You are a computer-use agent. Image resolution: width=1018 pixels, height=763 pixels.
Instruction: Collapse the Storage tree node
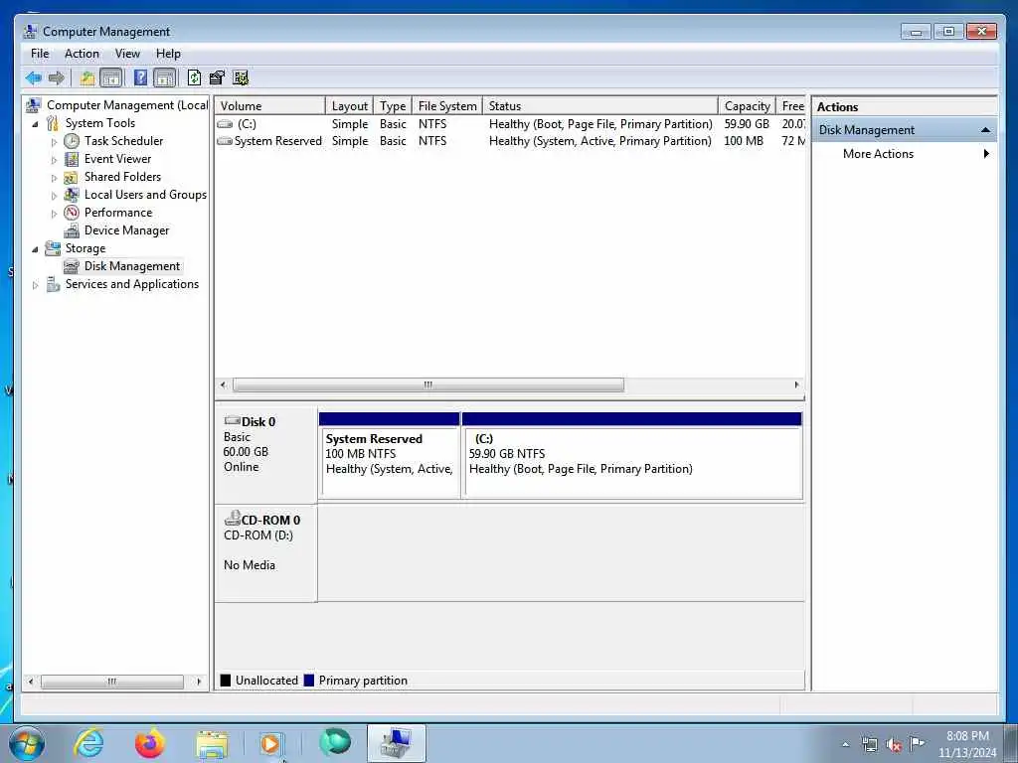(35, 249)
